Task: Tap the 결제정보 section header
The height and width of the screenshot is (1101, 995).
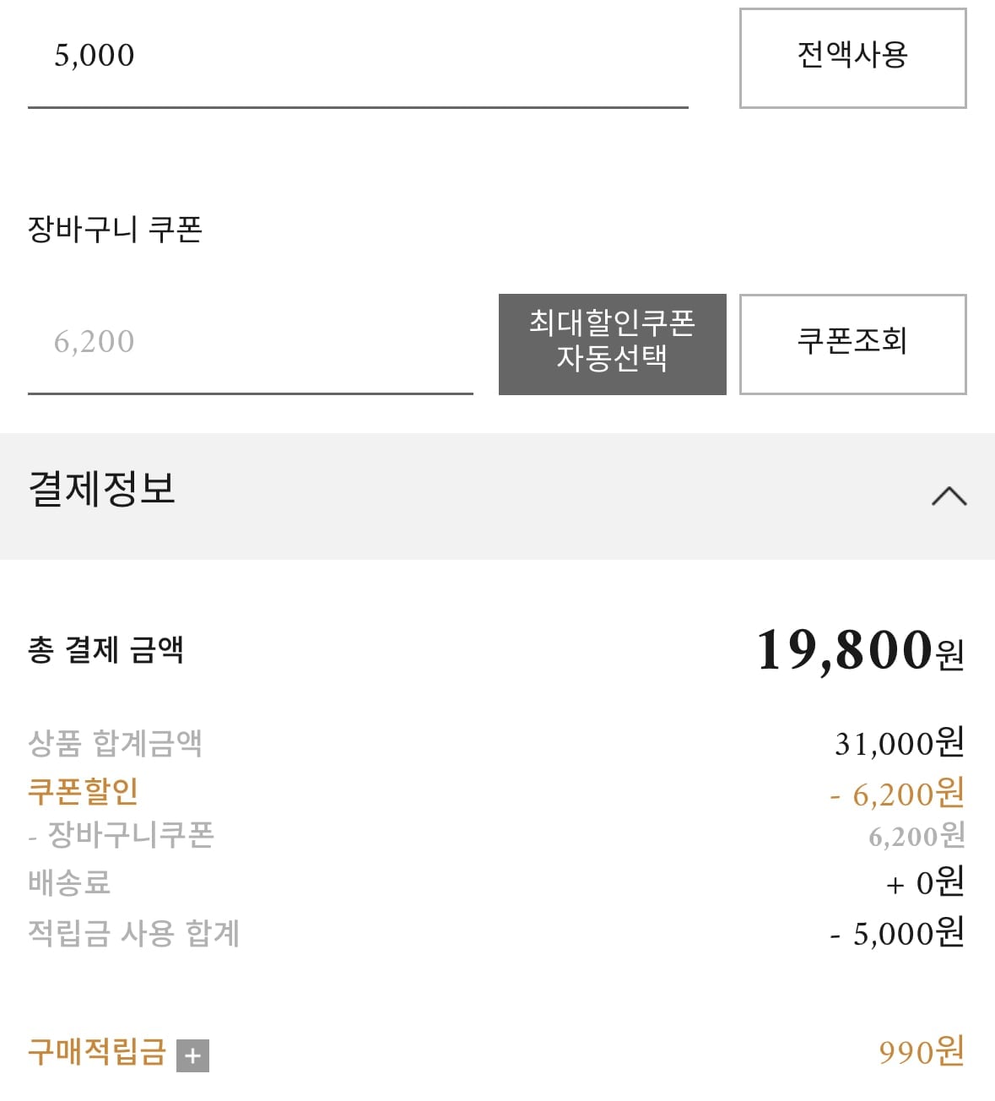Action: [102, 490]
